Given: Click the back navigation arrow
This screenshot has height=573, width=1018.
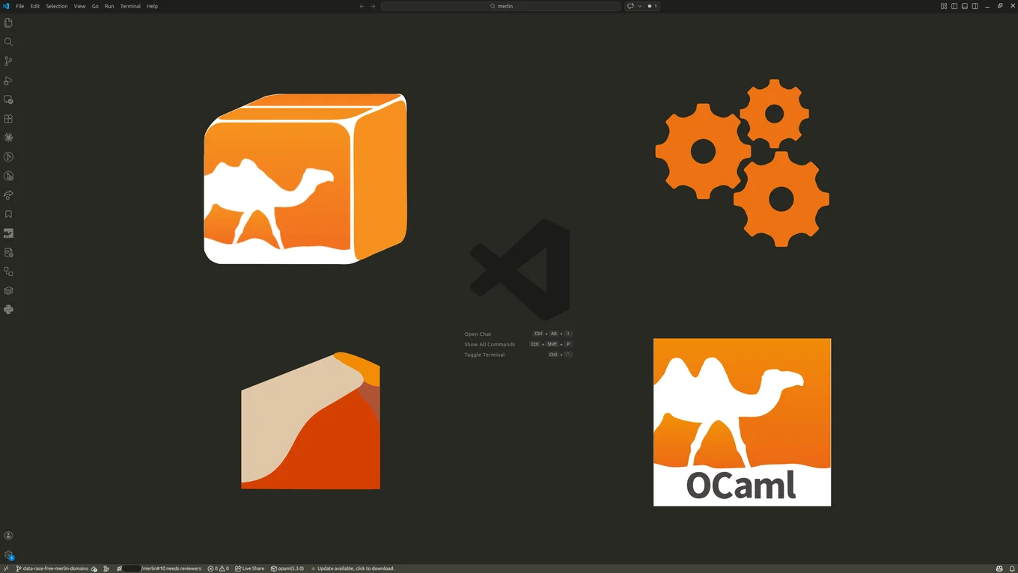Looking at the screenshot, I should click(362, 6).
